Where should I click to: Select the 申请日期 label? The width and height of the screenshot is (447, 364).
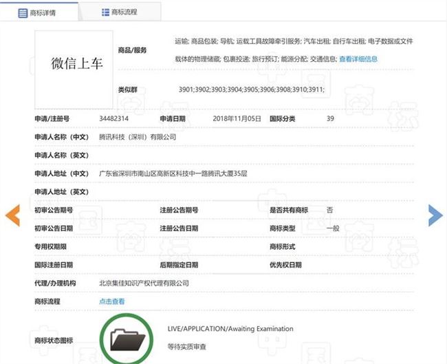[173, 118]
